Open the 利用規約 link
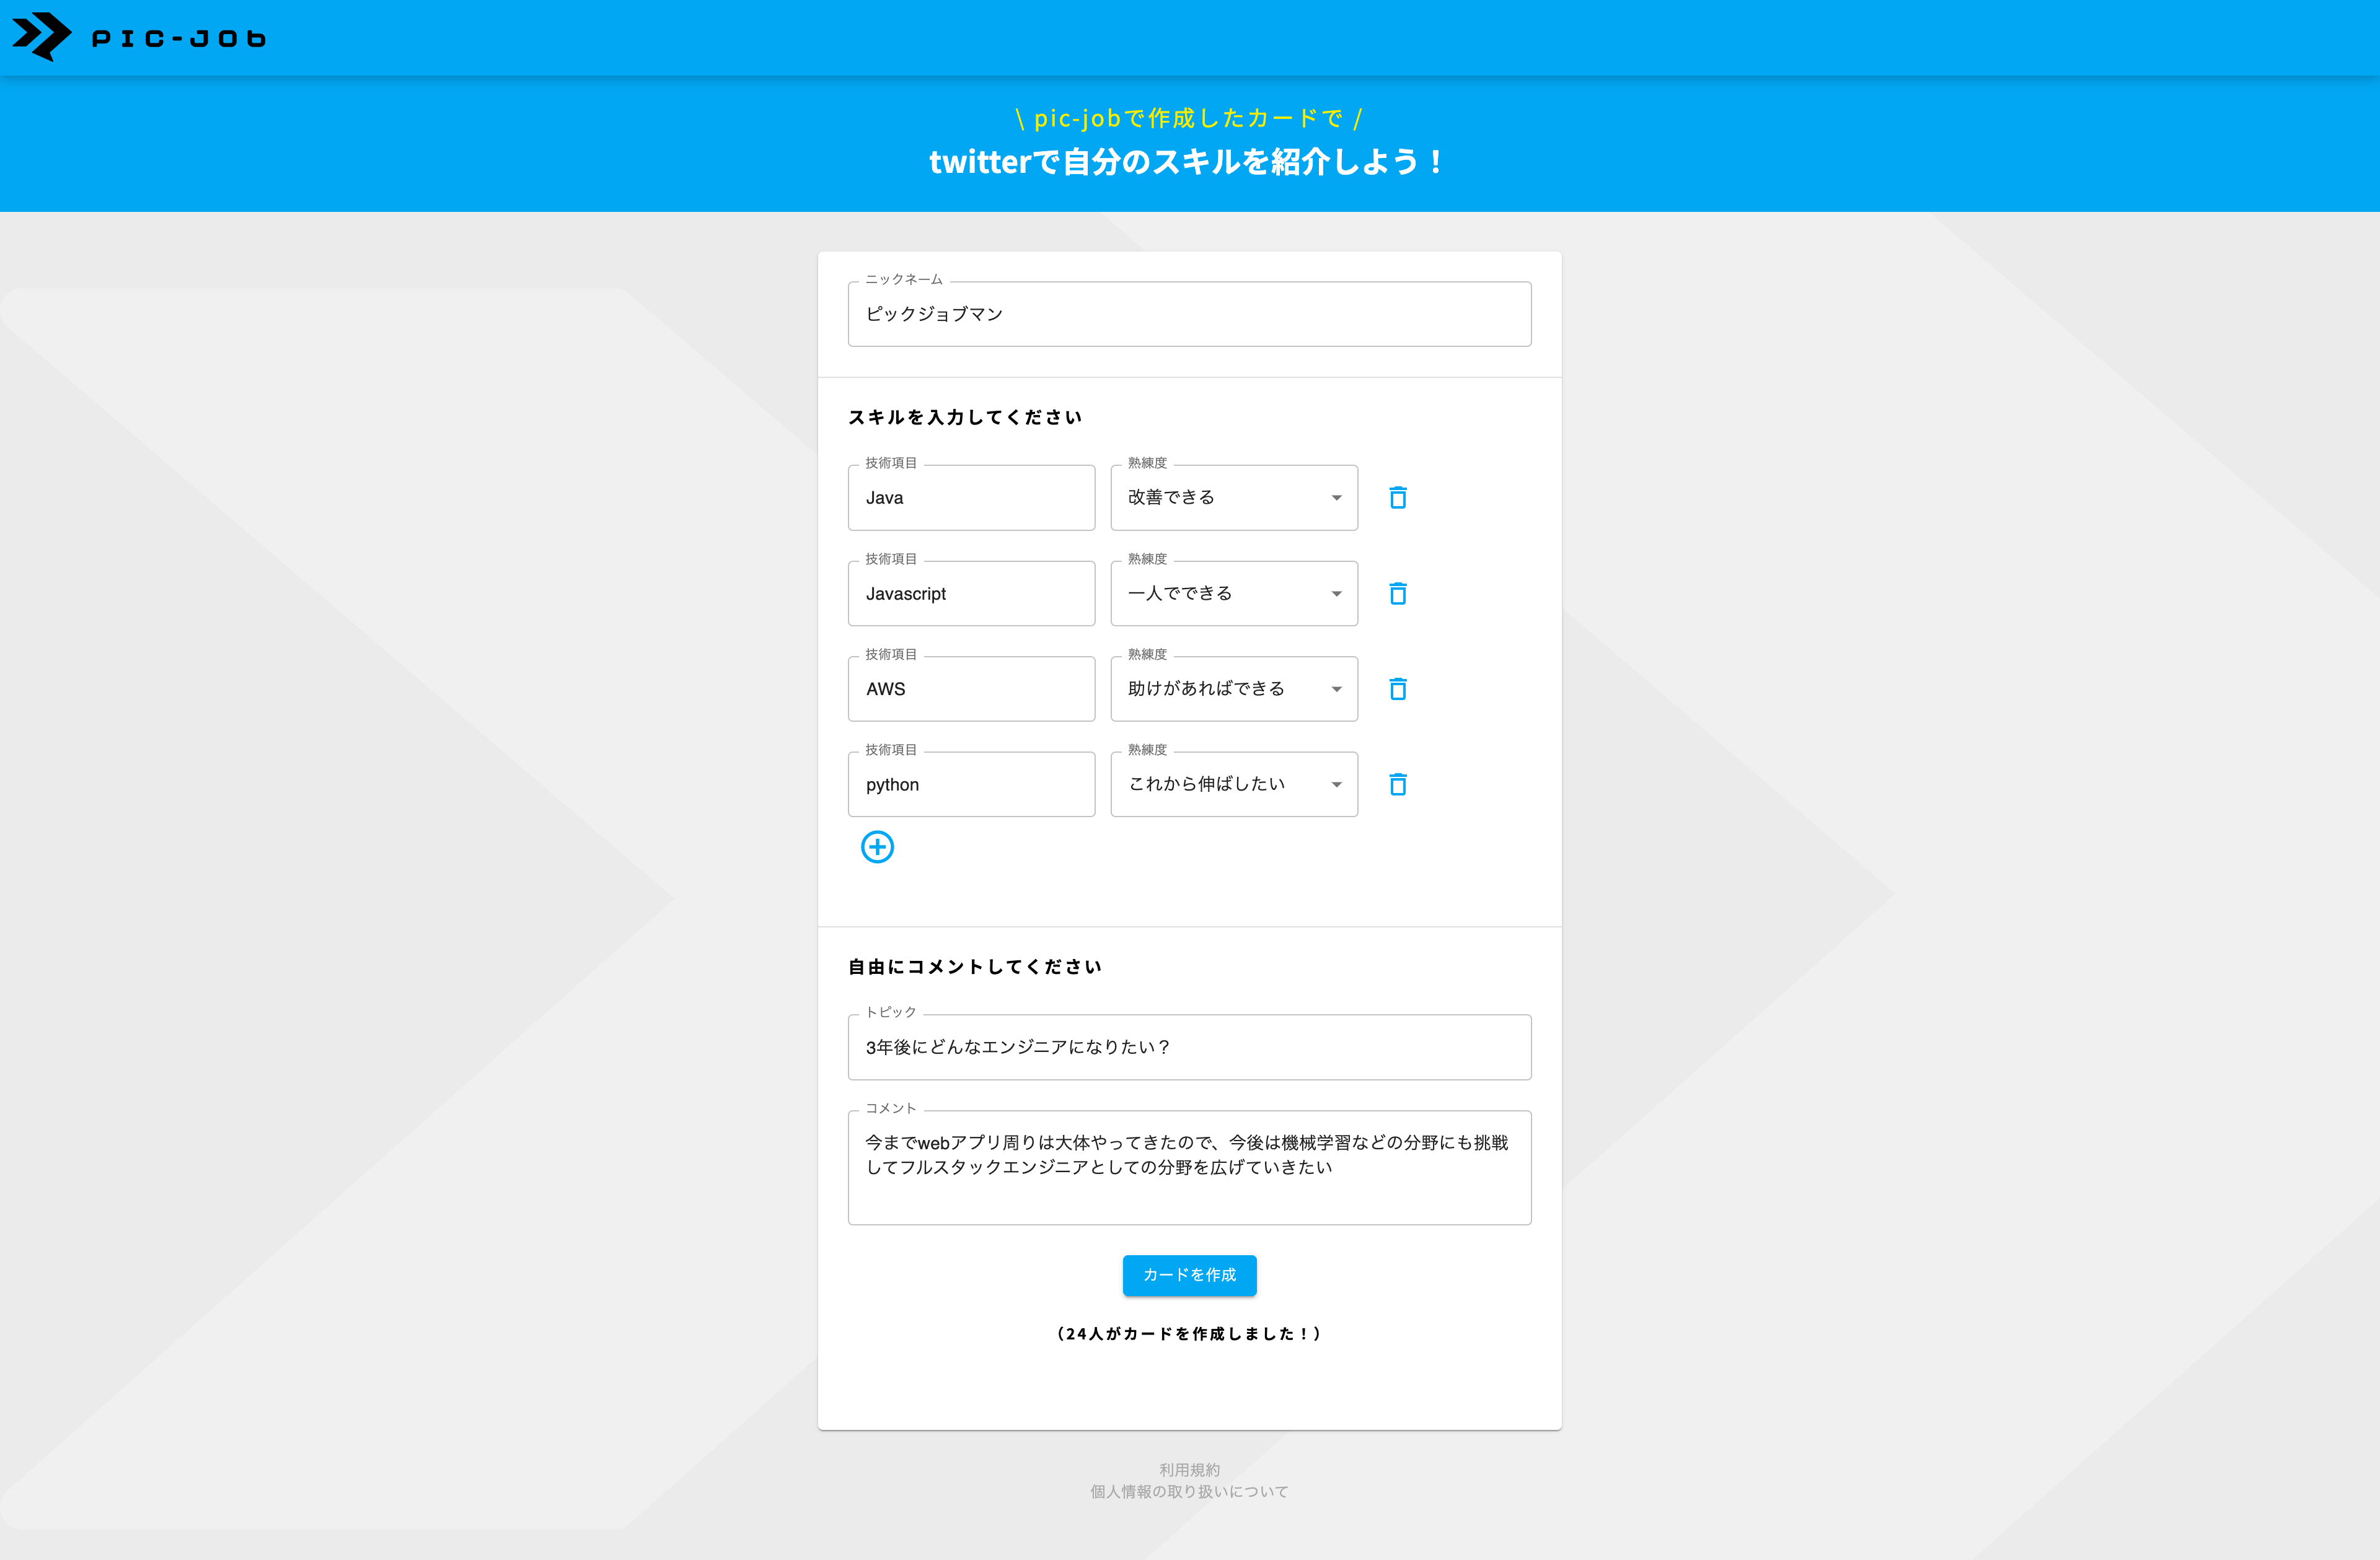Viewport: 2380px width, 1560px height. coord(1189,1469)
